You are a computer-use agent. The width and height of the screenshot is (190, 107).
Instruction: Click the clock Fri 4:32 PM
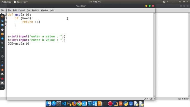coord(95,2)
